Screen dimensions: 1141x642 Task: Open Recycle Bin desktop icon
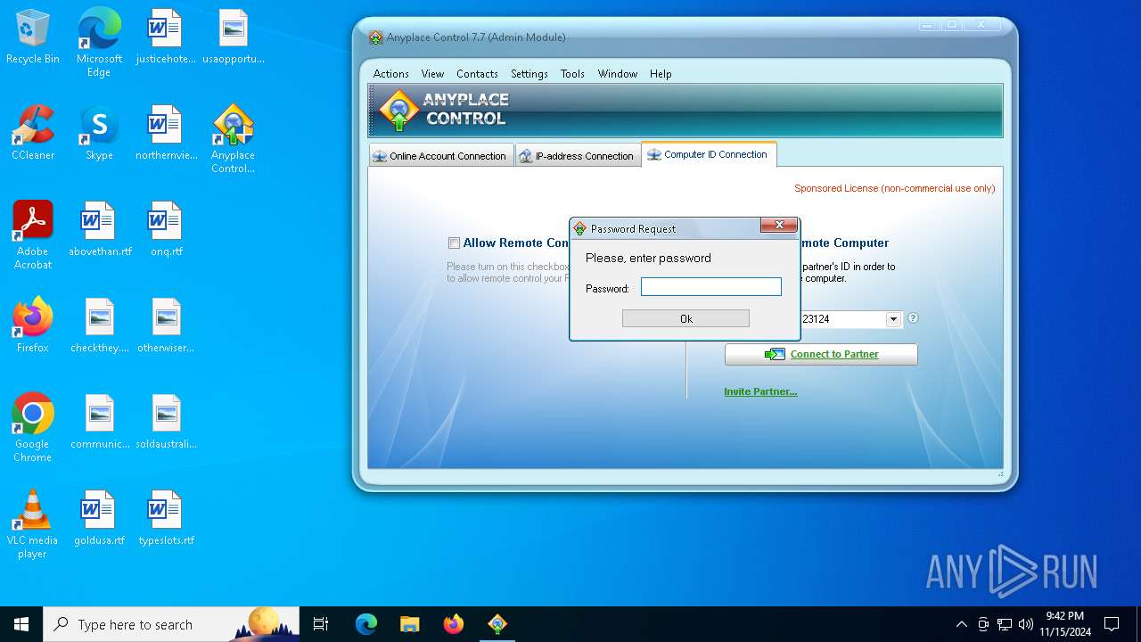point(33,37)
